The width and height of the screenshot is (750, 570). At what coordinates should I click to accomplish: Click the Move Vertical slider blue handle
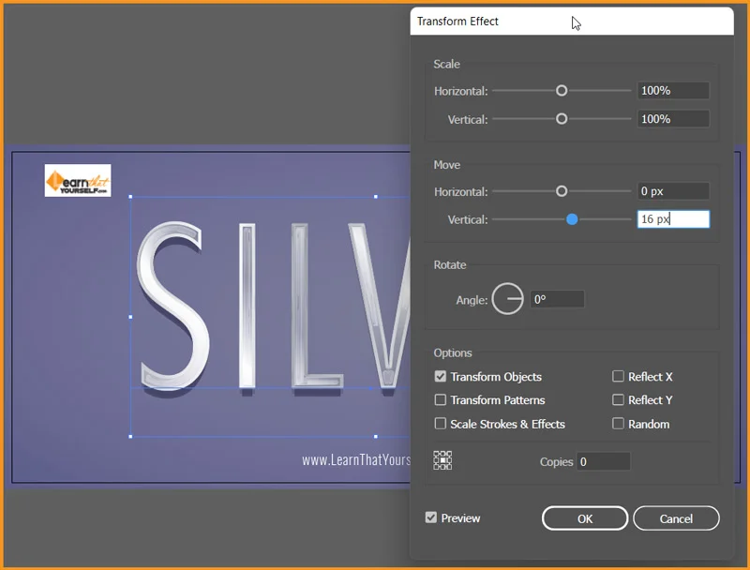[x=572, y=219]
